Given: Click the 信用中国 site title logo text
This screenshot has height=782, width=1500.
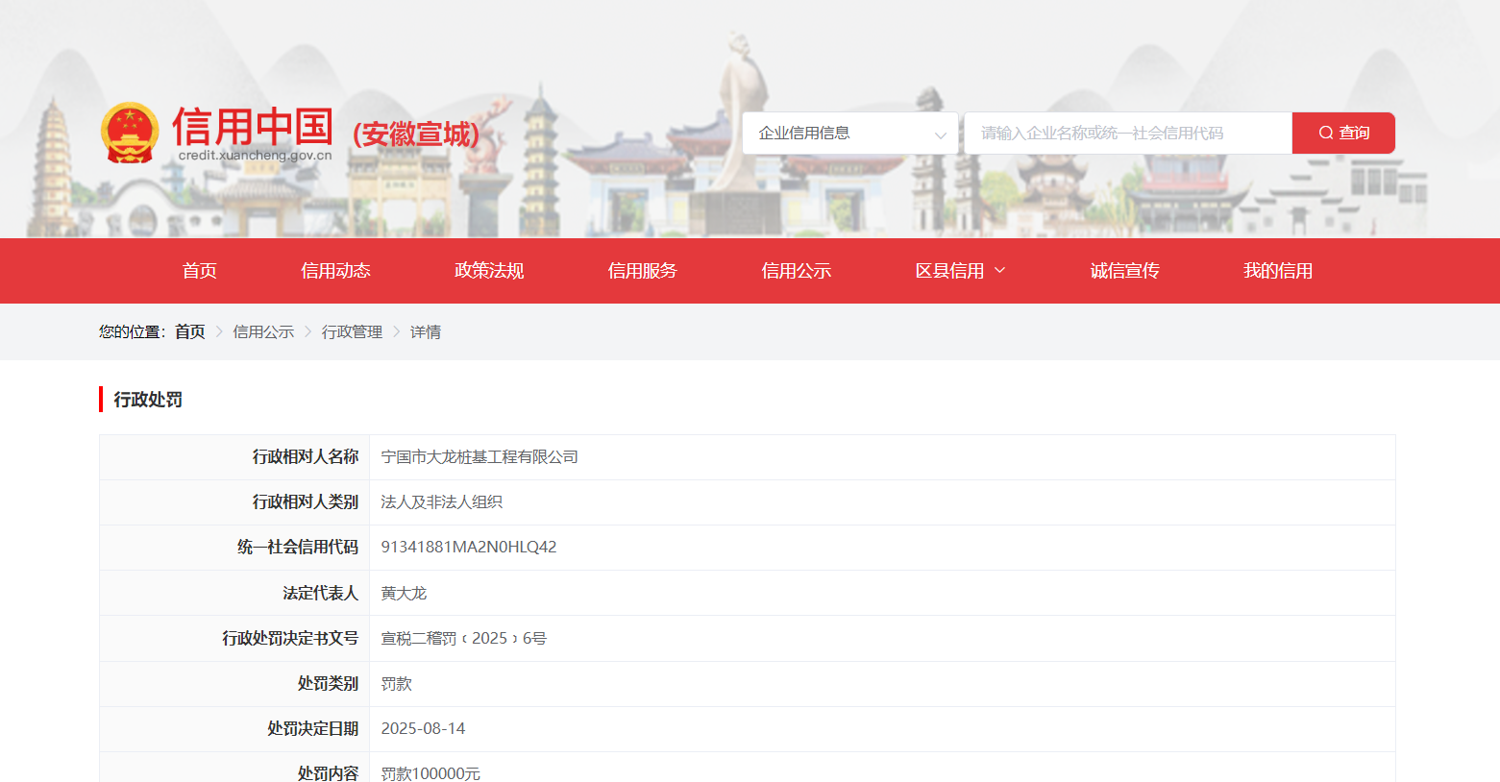Looking at the screenshot, I should click(x=253, y=126).
